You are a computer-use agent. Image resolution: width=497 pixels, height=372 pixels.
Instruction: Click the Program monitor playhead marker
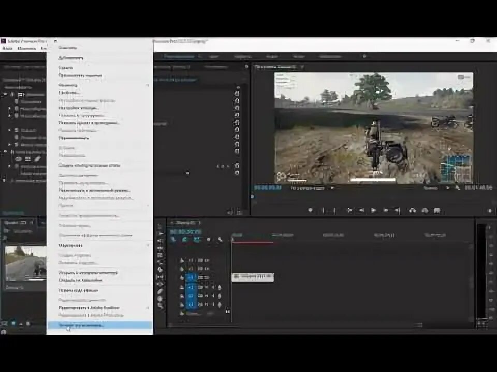point(252,196)
